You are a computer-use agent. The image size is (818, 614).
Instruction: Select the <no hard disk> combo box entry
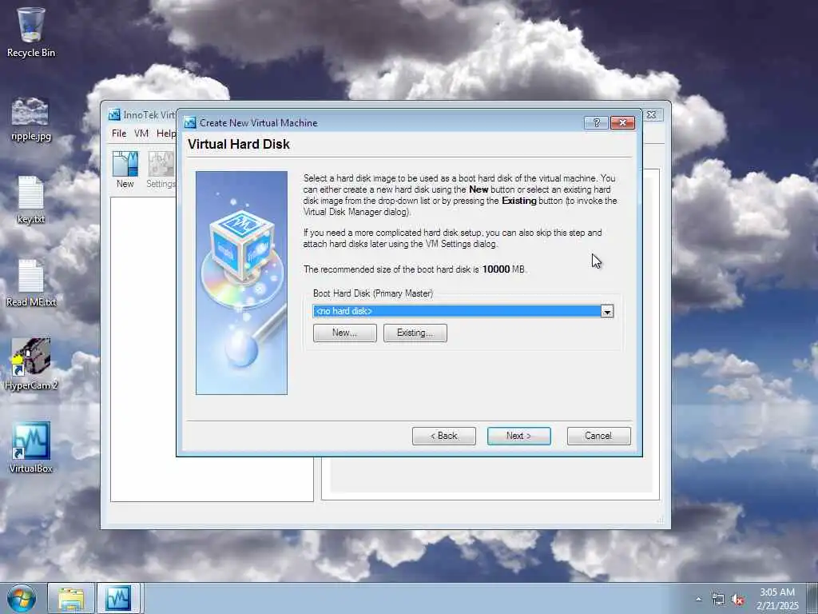click(457, 311)
